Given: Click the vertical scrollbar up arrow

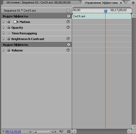Looking at the screenshot, I should click(x=134, y=16).
